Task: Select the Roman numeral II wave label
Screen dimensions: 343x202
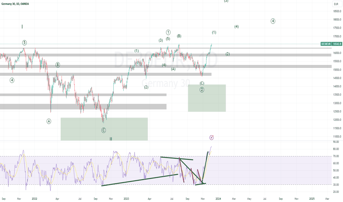Action: click(x=111, y=139)
